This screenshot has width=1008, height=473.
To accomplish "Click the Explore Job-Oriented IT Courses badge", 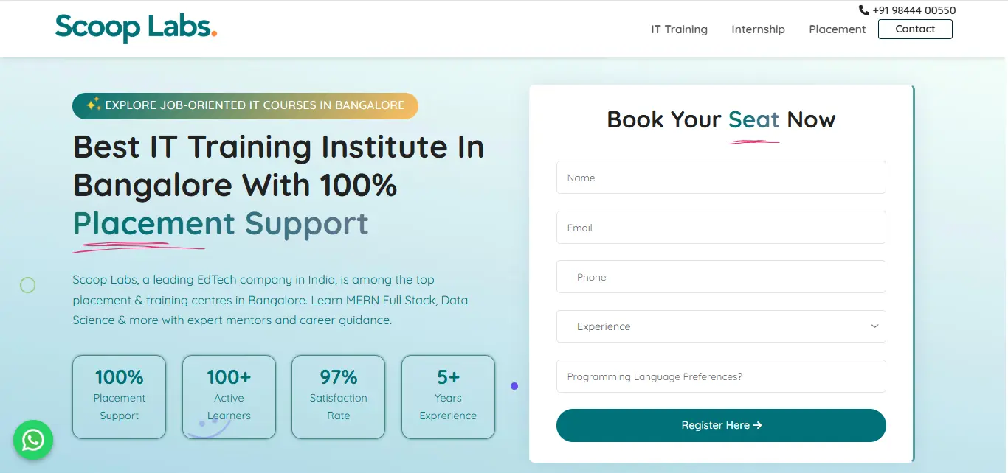I will [244, 105].
